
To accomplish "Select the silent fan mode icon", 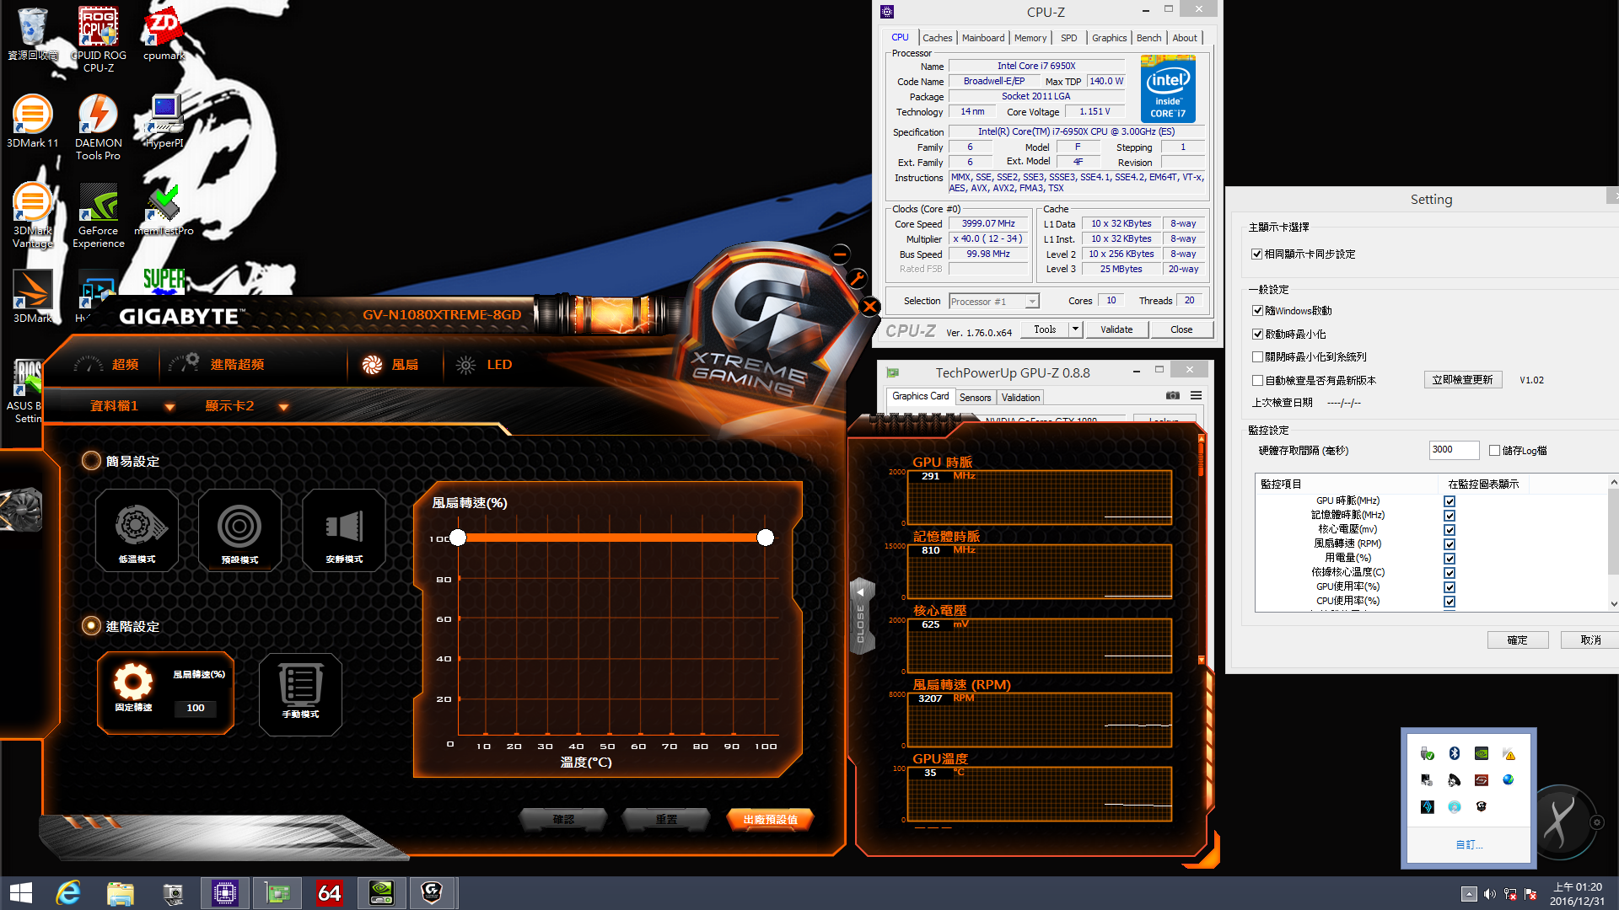I will [x=344, y=530].
